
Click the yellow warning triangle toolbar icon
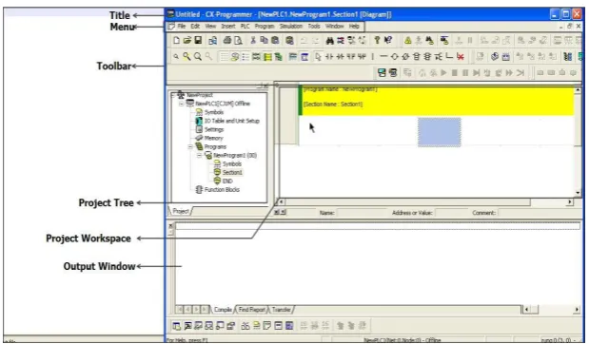click(407, 41)
